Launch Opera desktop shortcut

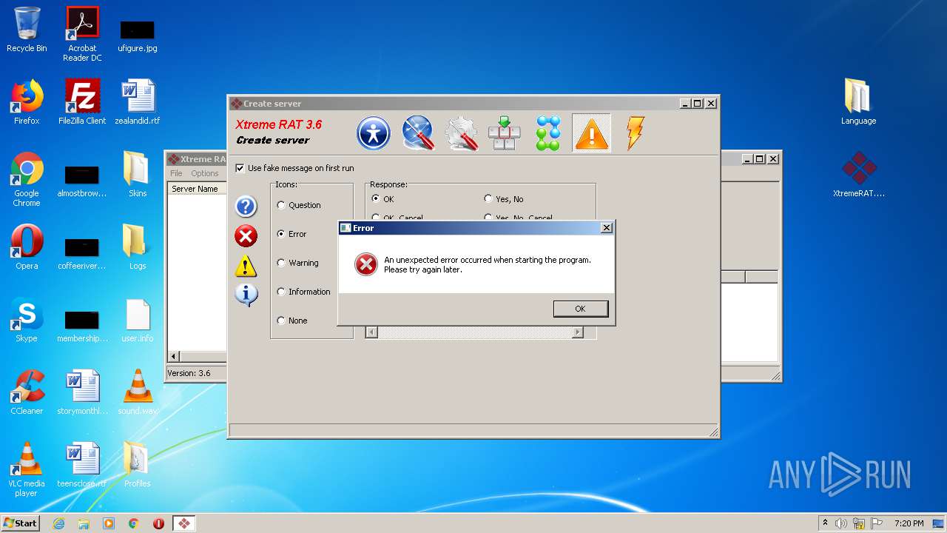click(27, 247)
